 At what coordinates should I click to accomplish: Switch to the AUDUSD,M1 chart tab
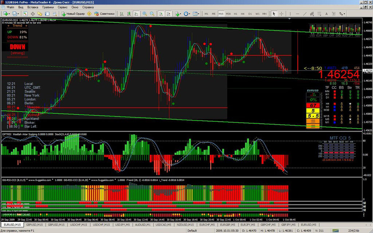point(143,225)
